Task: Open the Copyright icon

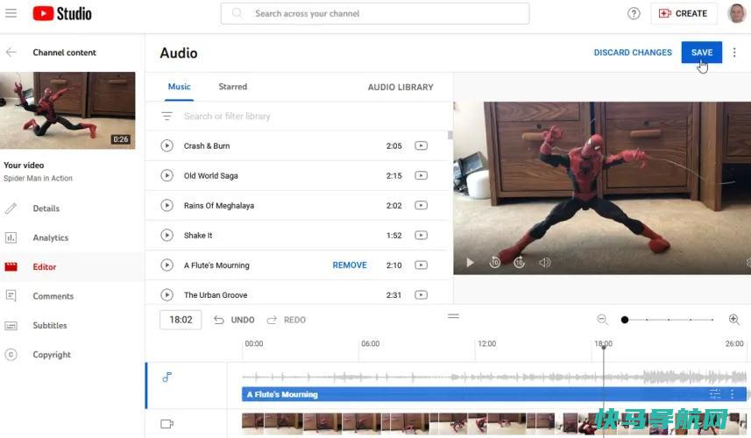Action: coord(11,355)
